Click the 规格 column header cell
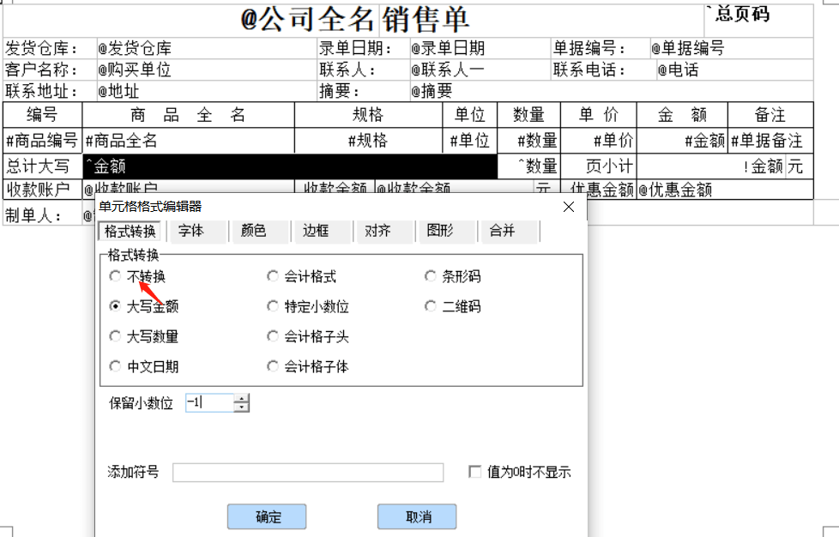The image size is (839, 537). tap(369, 115)
